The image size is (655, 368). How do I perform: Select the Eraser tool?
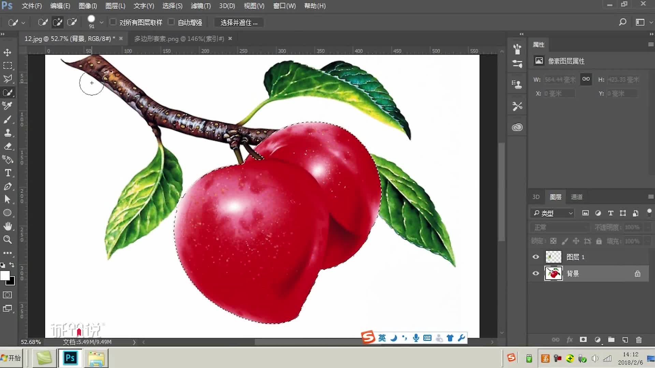click(x=8, y=146)
